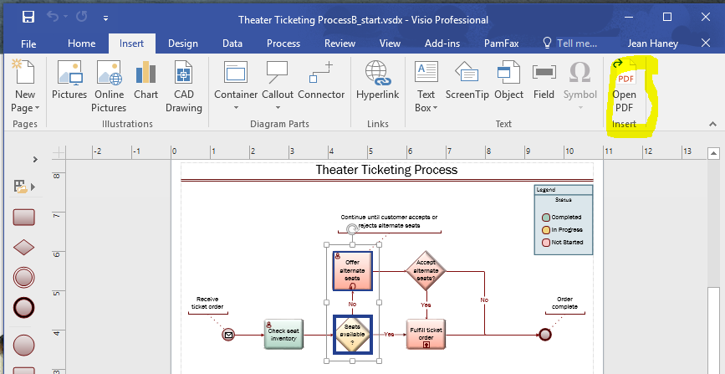Open the Add-ins ribbon tab
This screenshot has width=725, height=374.
pos(442,44)
